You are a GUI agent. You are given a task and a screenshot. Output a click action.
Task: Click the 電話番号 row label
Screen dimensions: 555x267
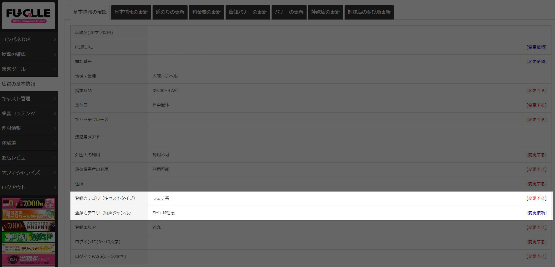pyautogui.click(x=83, y=62)
